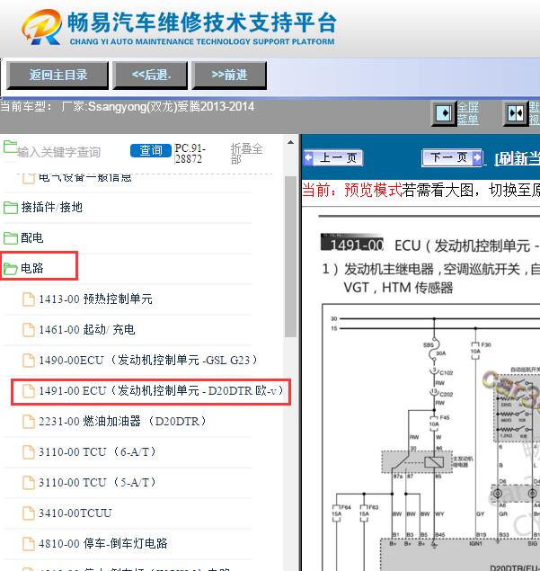Image resolution: width=540 pixels, height=571 pixels.
Task: Open the 全屏菜单 link text
Action: point(468,113)
